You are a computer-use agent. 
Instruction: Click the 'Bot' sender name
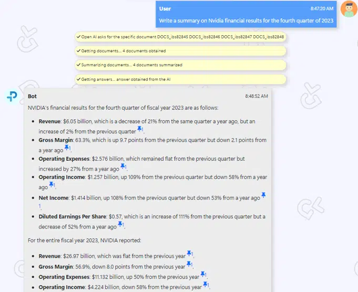coord(32,96)
